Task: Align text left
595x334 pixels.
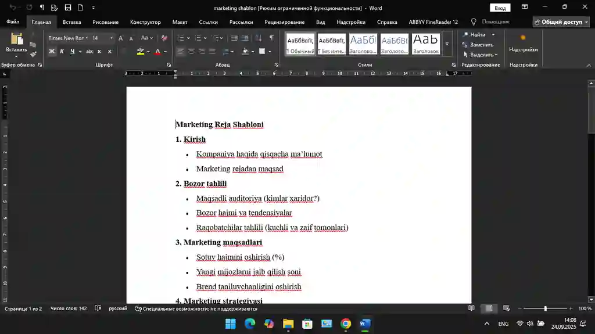Action: [181, 51]
